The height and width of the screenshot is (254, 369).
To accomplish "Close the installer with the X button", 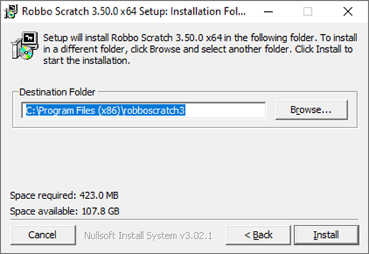I will tap(347, 12).
